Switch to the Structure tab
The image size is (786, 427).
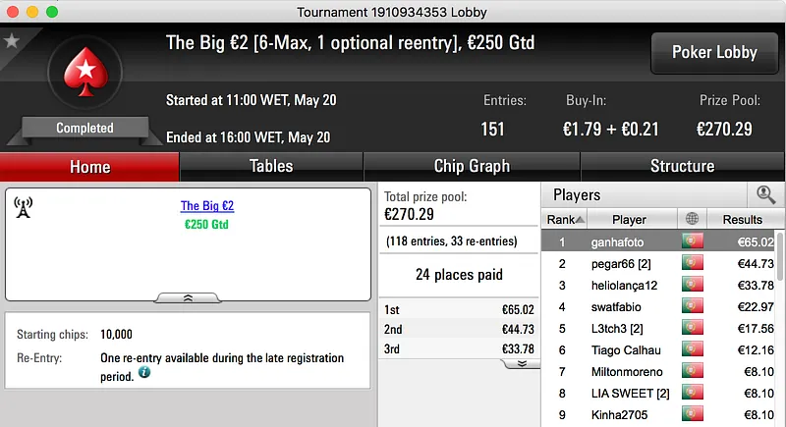[682, 166]
